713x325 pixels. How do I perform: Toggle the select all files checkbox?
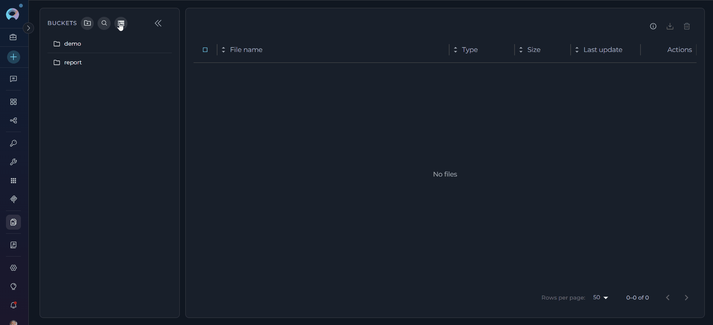pyautogui.click(x=205, y=50)
